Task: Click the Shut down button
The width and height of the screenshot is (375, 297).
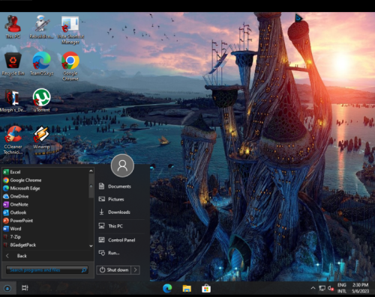Action: [x=114, y=270]
